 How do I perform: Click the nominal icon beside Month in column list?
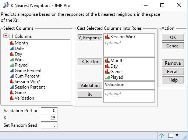12,43
